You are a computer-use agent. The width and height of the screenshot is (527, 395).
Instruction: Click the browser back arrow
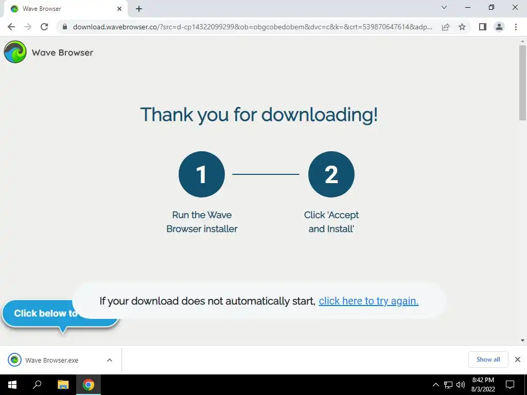pyautogui.click(x=11, y=27)
